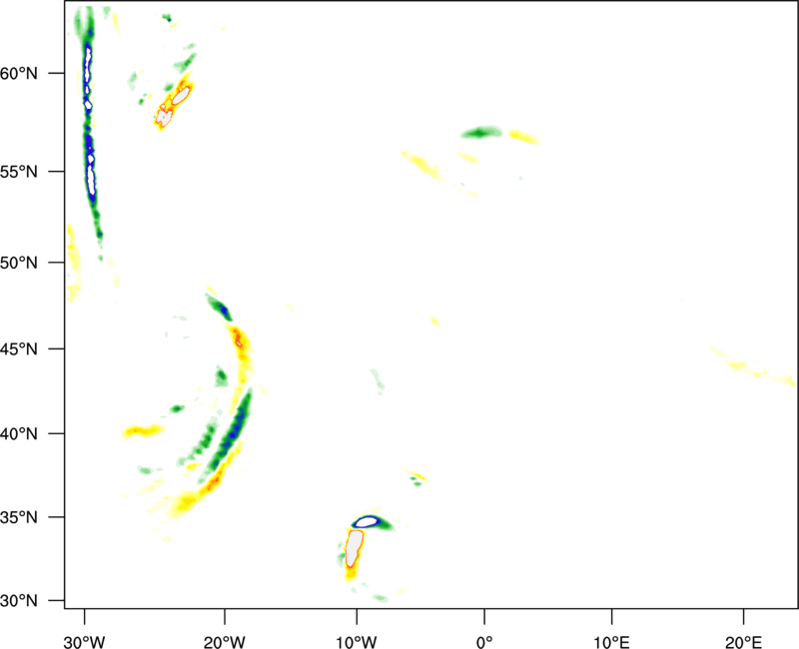Click the 45°N latitude label
The width and height of the screenshot is (799, 649).
pyautogui.click(x=19, y=349)
